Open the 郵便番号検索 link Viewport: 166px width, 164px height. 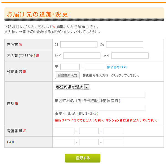click(x=117, y=67)
